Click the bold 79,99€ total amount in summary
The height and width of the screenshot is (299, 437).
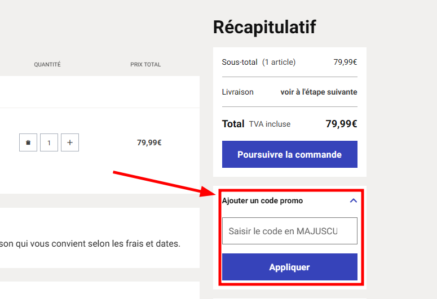341,124
